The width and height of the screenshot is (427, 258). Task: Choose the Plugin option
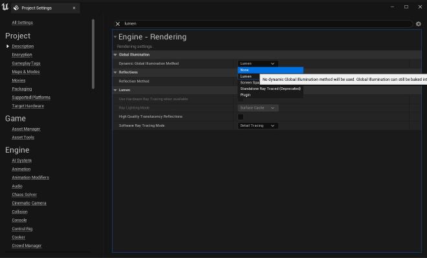pyautogui.click(x=270, y=95)
